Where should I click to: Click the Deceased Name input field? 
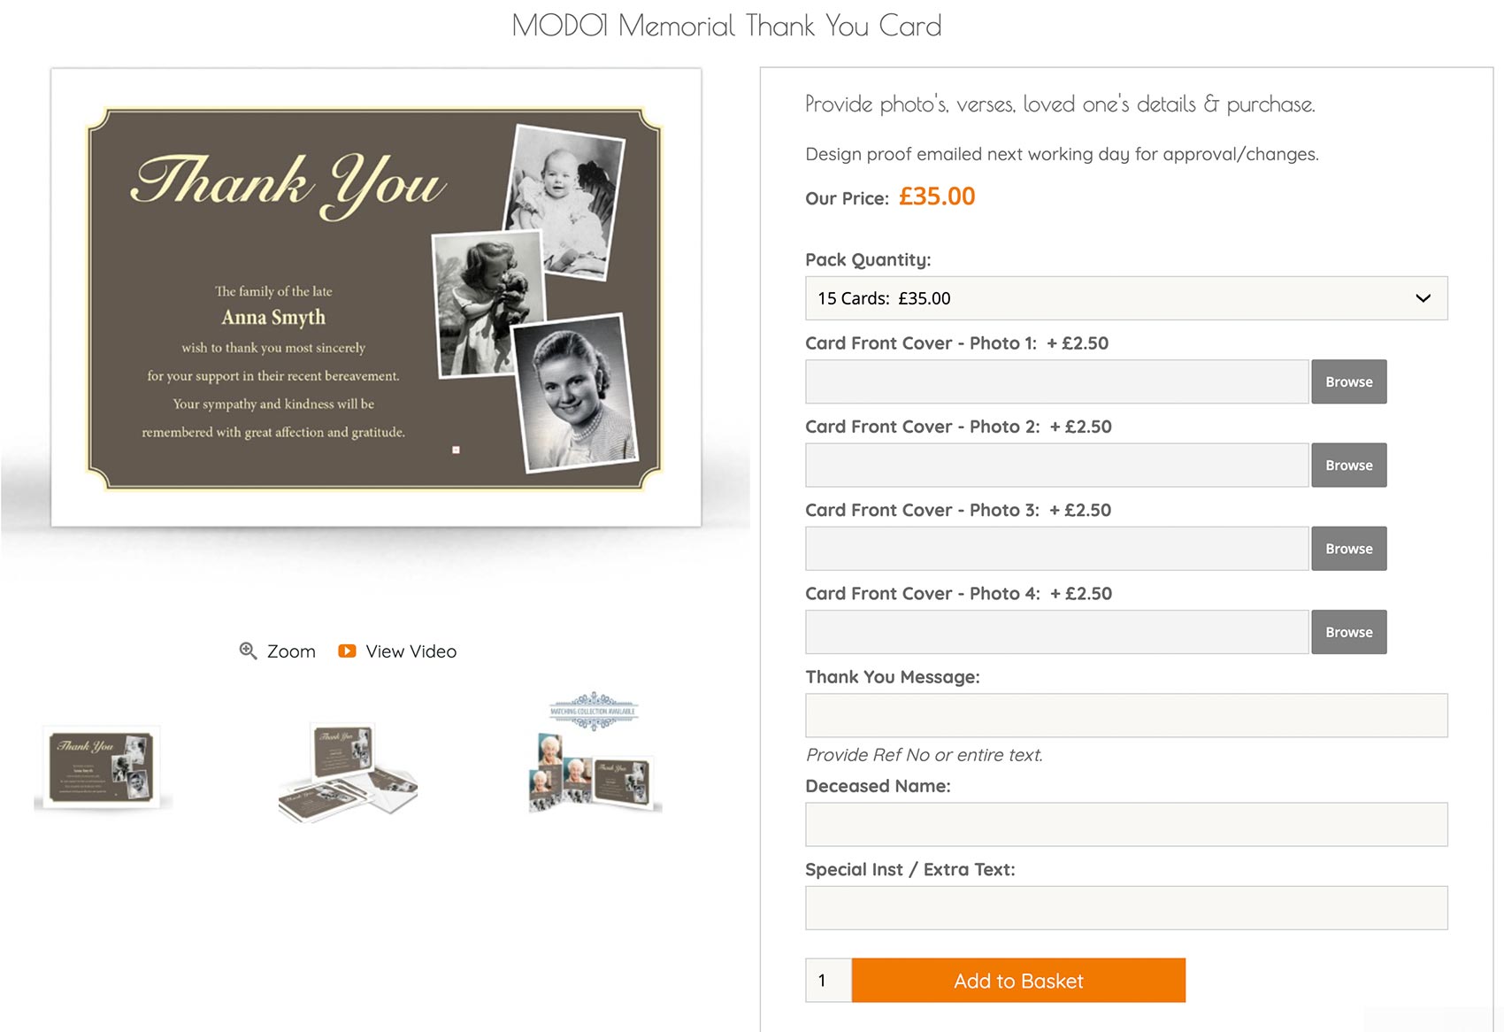pyautogui.click(x=1126, y=824)
